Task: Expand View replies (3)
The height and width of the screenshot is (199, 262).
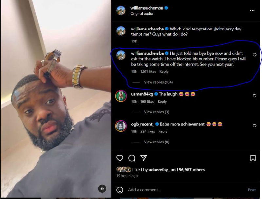Action: click(157, 112)
